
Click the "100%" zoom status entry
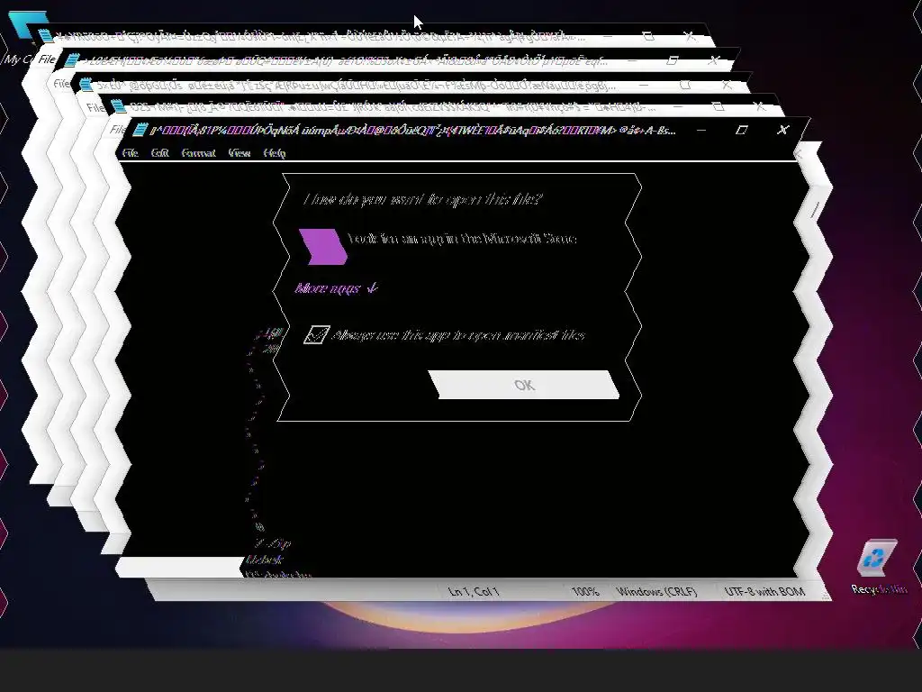click(585, 591)
